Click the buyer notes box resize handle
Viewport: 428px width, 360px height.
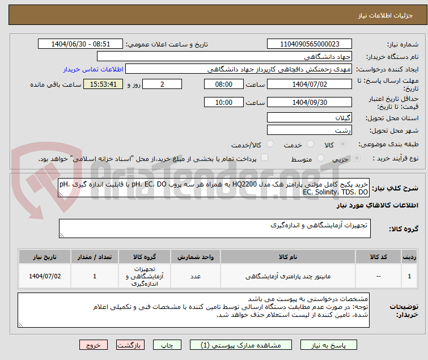21,324
